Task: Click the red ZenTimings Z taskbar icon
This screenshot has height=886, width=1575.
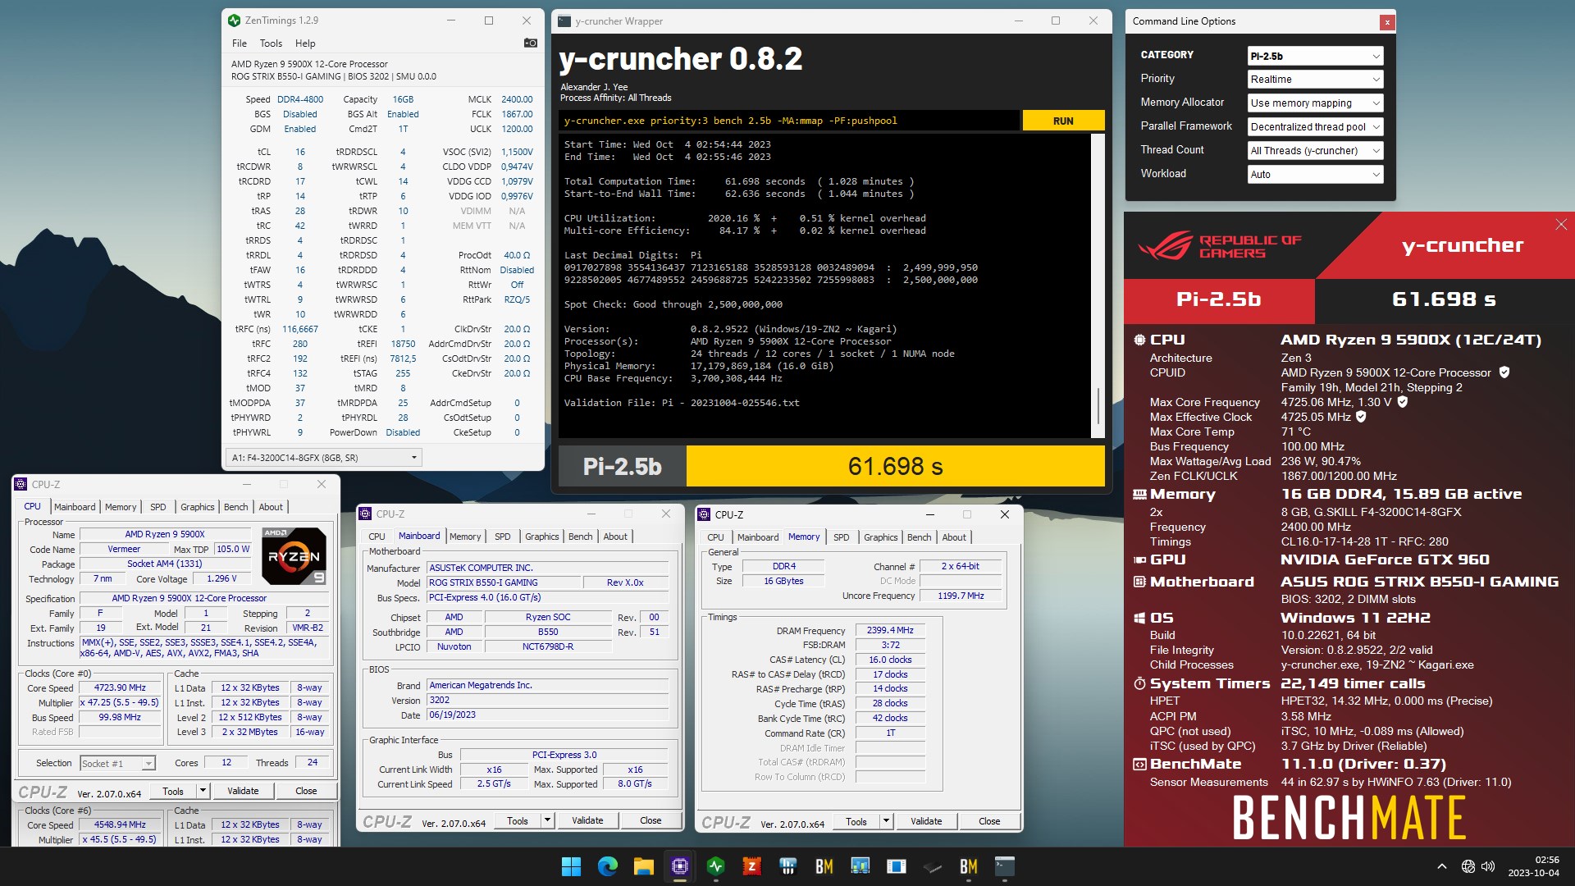Action: pos(751,866)
